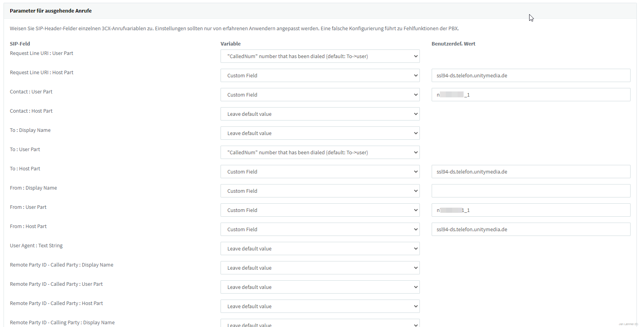Screen dimensions: 640x327
Task: Expand Remote Party ID Called Party User Part dropdown
Action: tap(320, 287)
